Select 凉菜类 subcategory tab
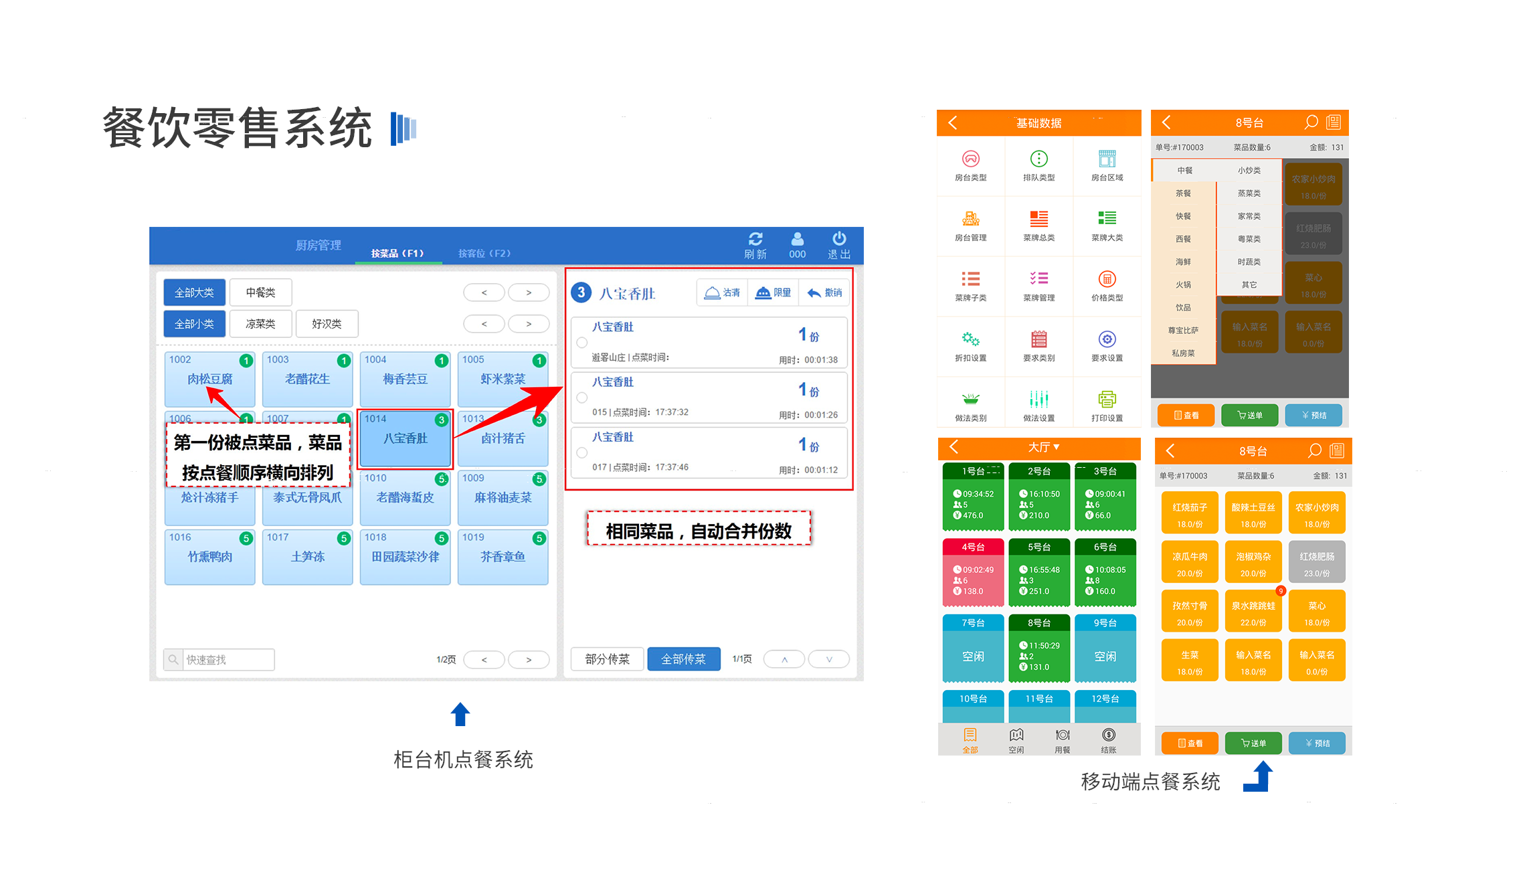The image size is (1539, 870). (x=260, y=324)
